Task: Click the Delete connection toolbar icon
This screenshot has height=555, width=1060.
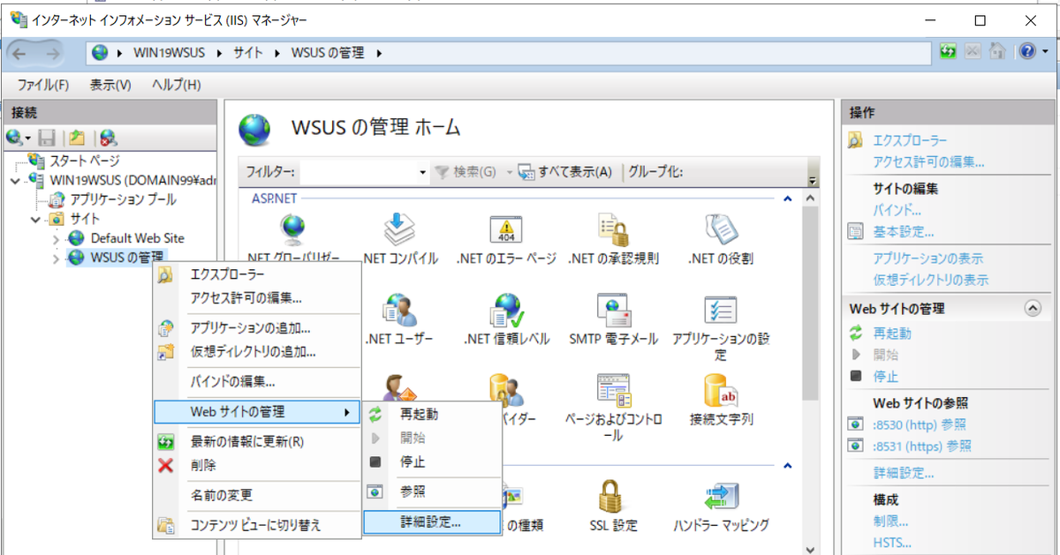Action: click(109, 138)
